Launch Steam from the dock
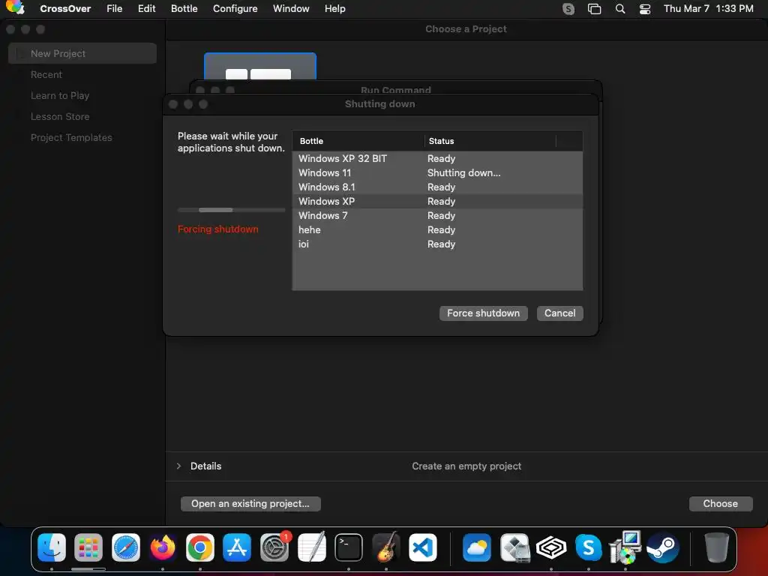Image resolution: width=768 pixels, height=576 pixels. click(663, 547)
